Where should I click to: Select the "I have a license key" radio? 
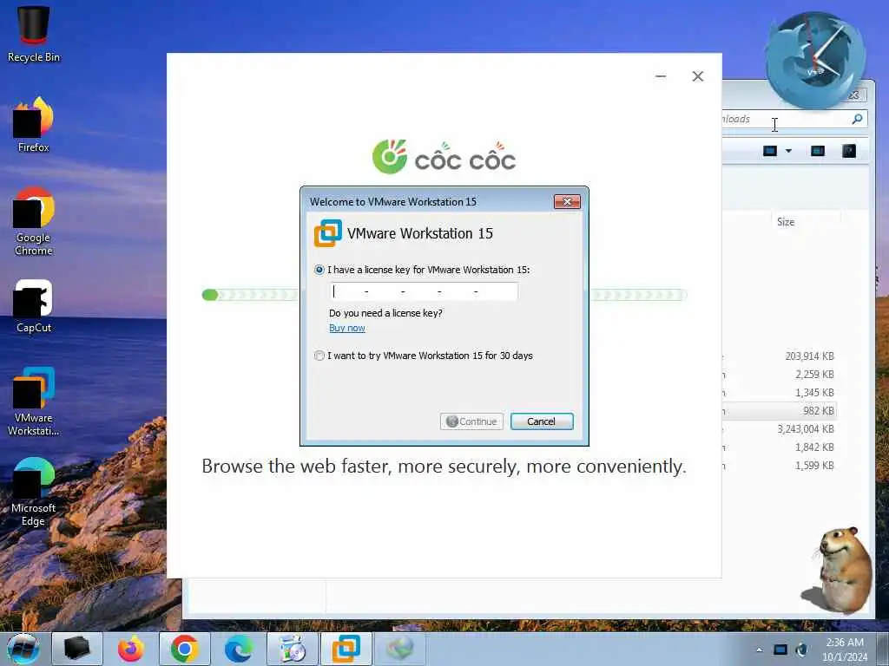tap(319, 271)
